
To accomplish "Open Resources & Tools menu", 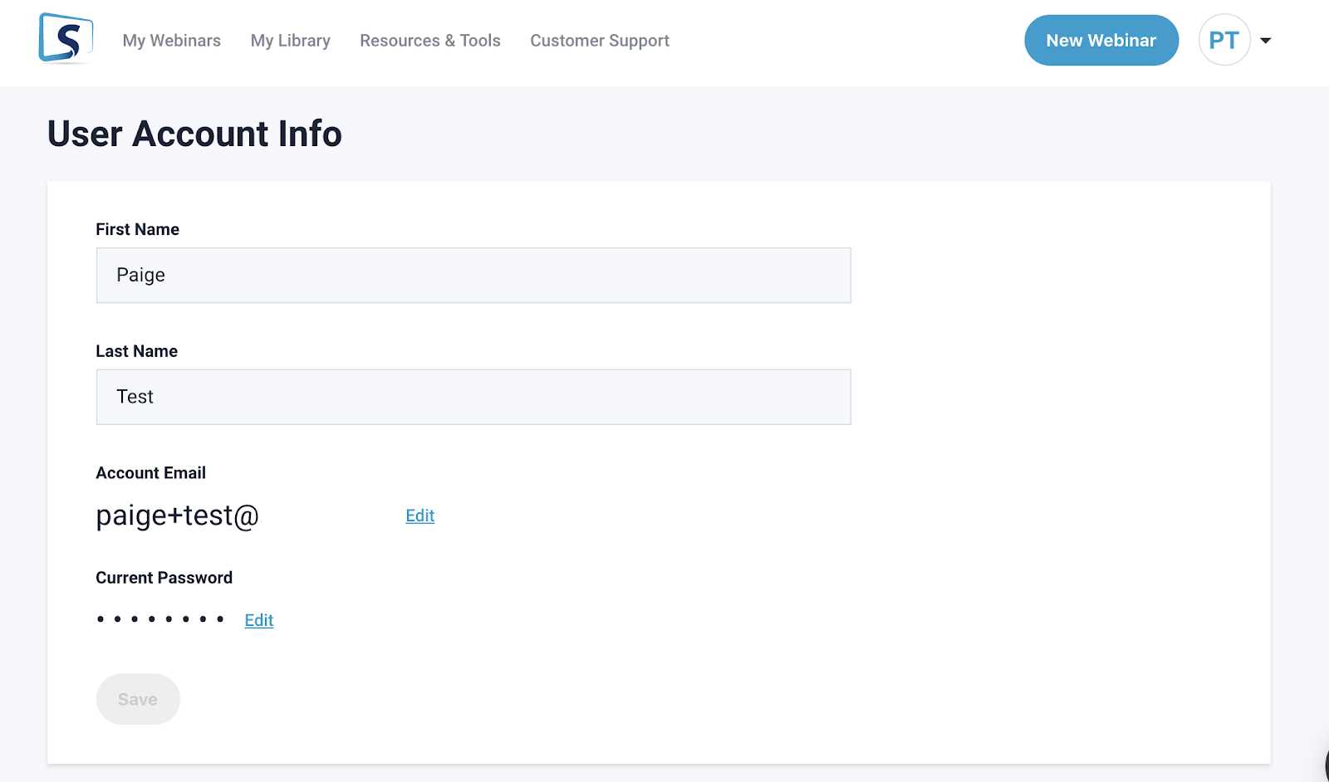I will coord(430,41).
